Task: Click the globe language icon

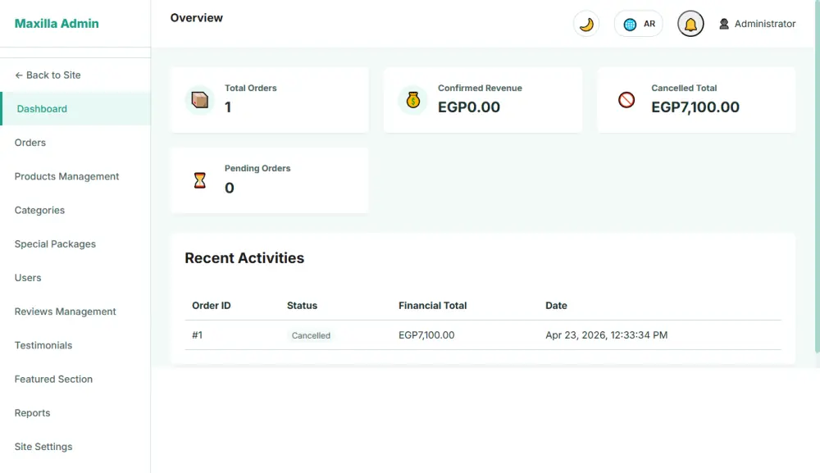Action: tap(630, 24)
